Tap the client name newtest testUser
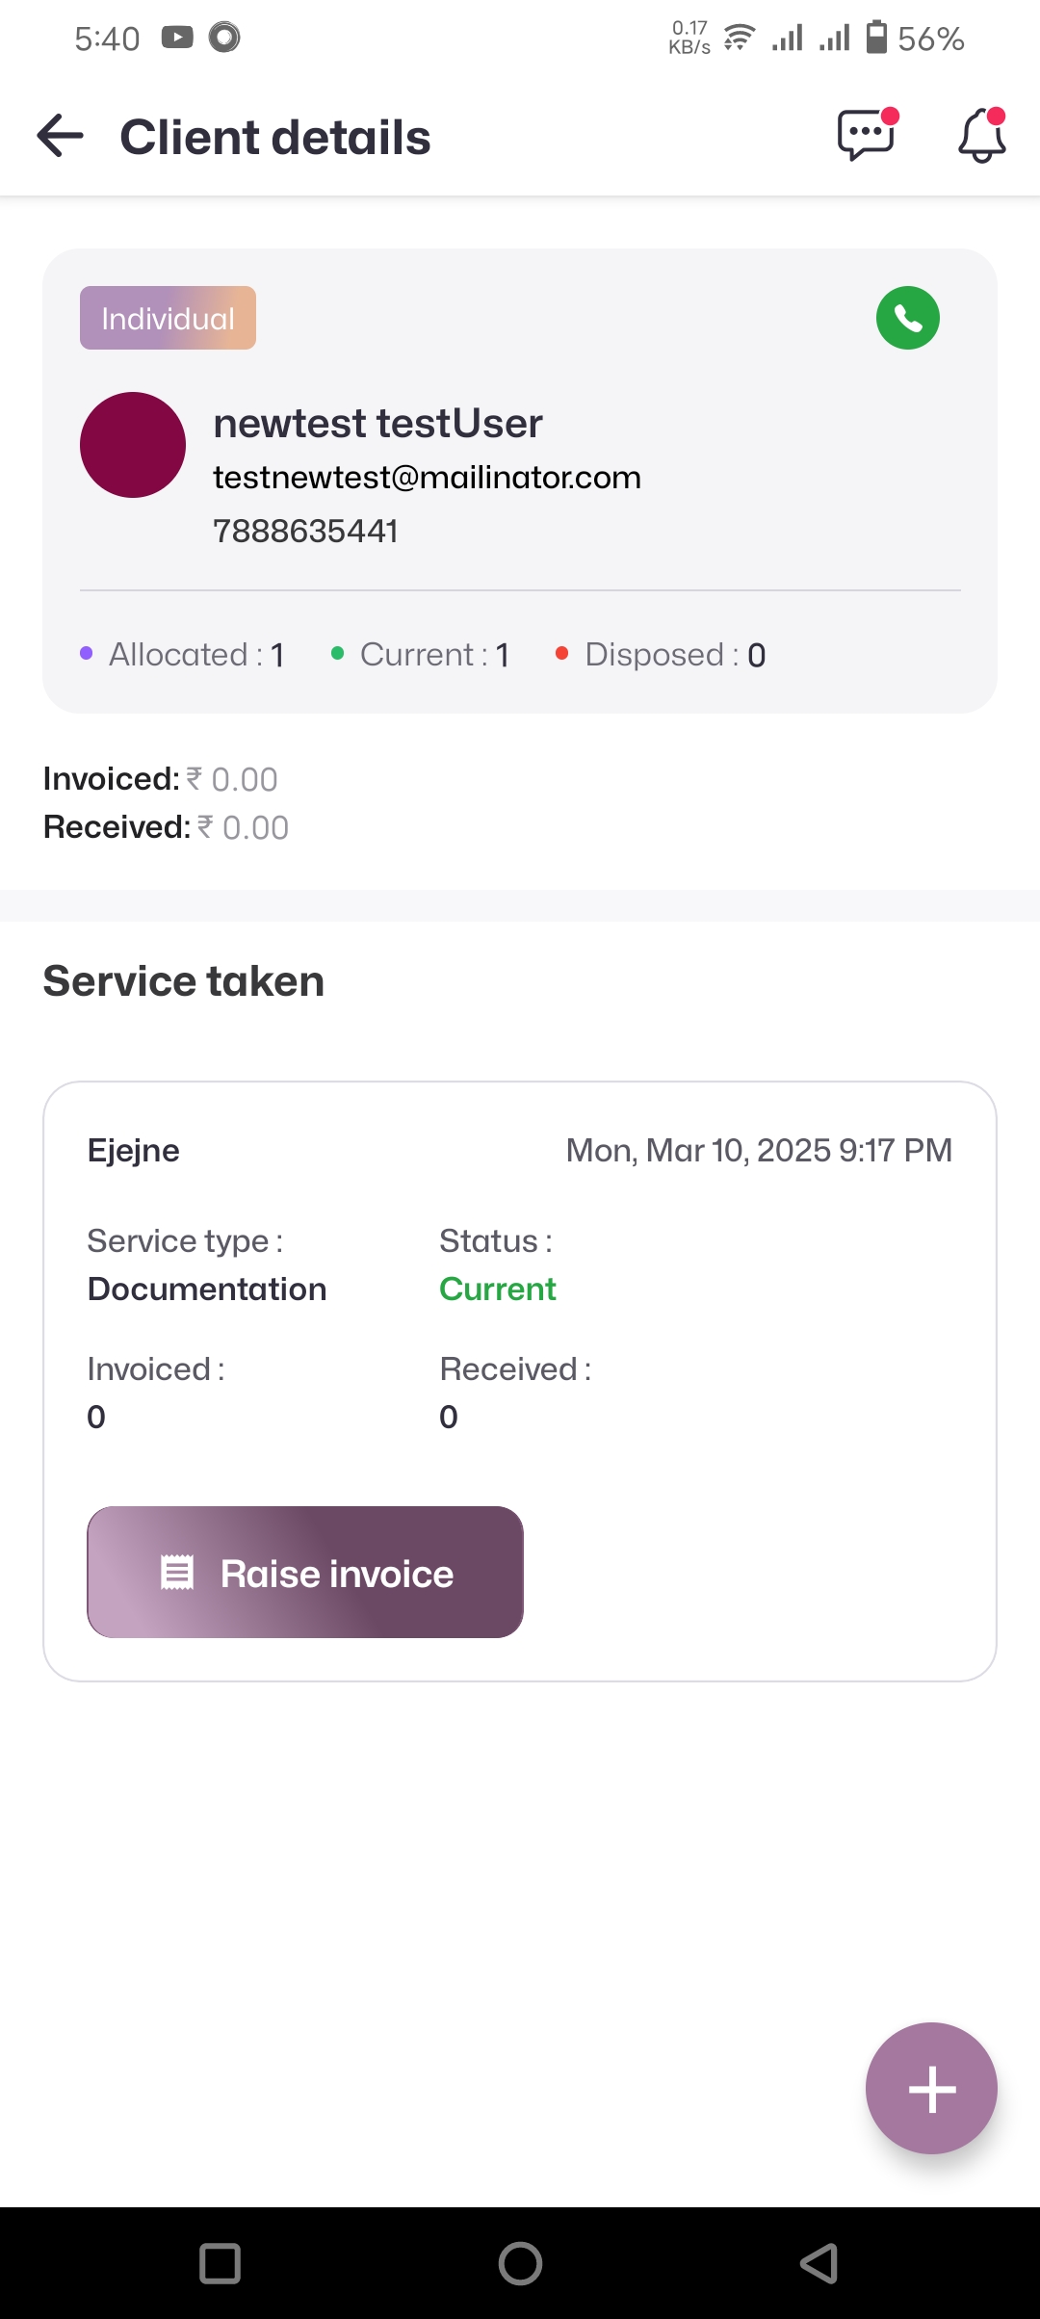1040x2319 pixels. click(377, 424)
